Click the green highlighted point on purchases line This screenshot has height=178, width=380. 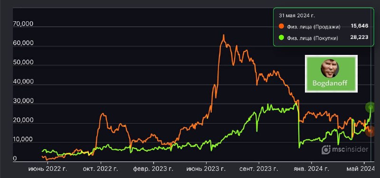pos(370,107)
